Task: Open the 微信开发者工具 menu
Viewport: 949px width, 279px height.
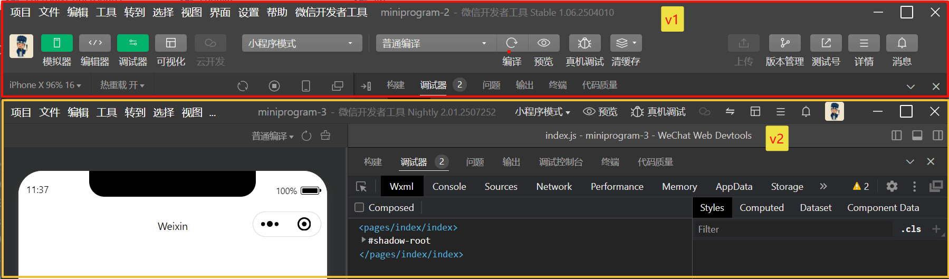Action: (x=331, y=12)
